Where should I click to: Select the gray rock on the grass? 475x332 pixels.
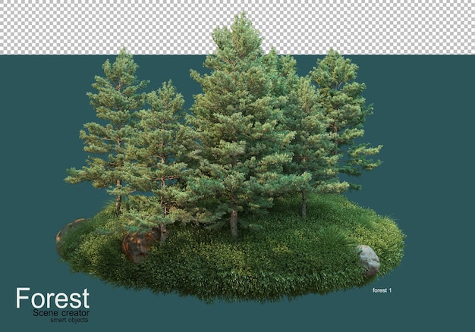pos(368,260)
